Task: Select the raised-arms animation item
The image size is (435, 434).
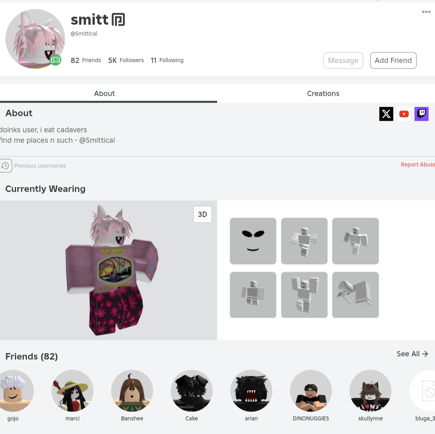Action: pos(304,295)
